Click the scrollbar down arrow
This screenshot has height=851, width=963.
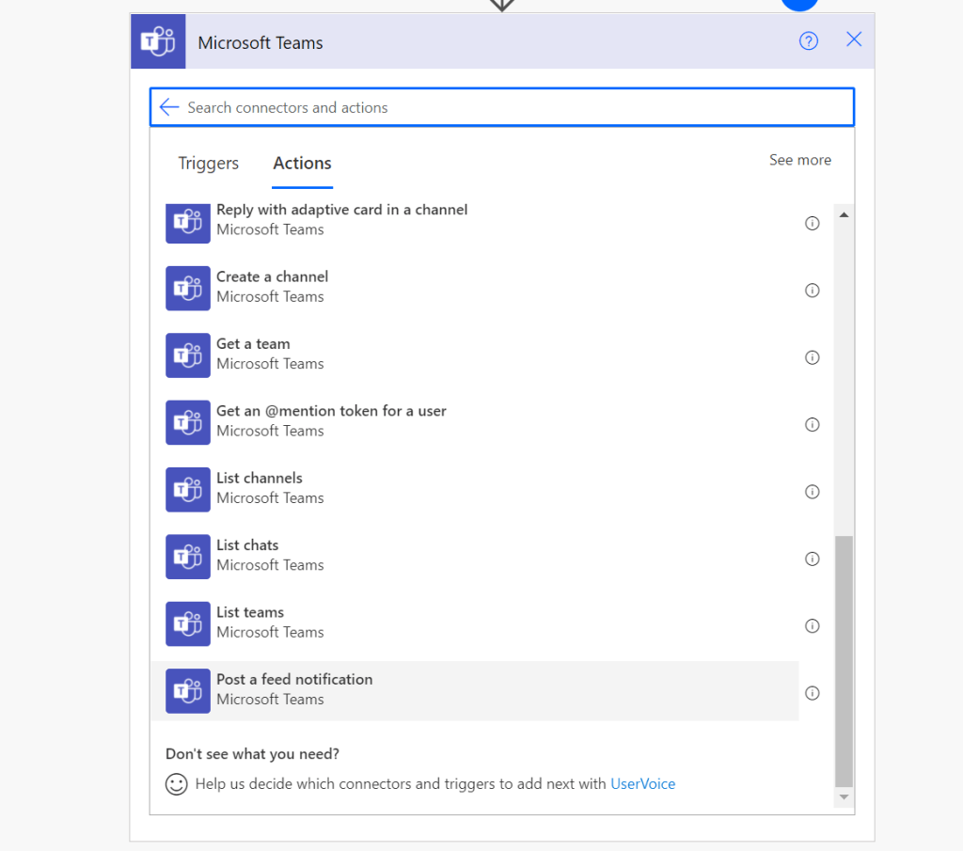(x=844, y=796)
